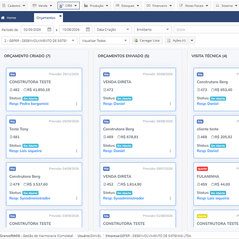
Task: Click Em Aberto status badge on quote 469
Action: tap(124, 146)
